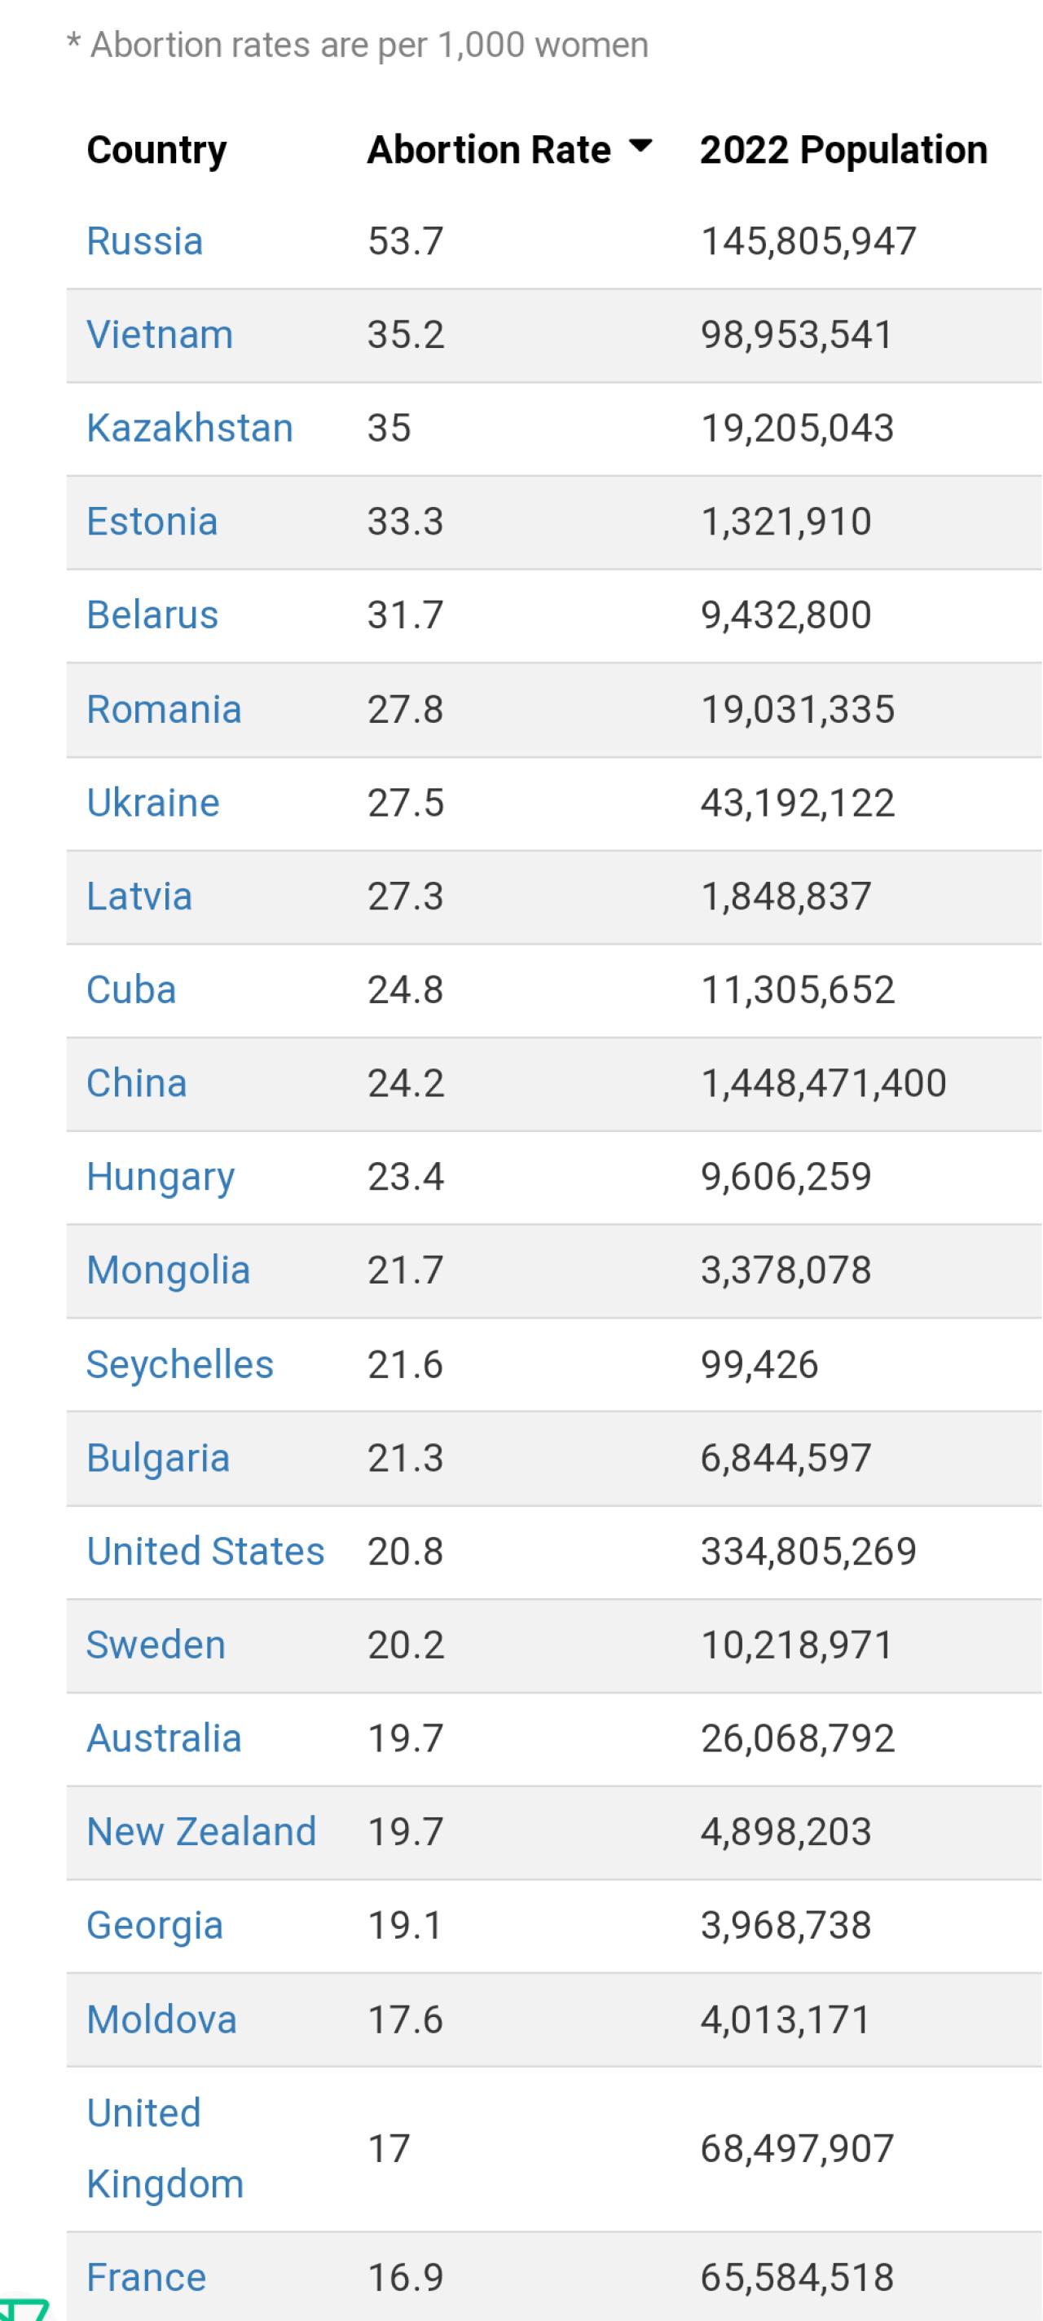Go to the United Kingdom link
The image size is (1043, 2321).
[x=165, y=2149]
